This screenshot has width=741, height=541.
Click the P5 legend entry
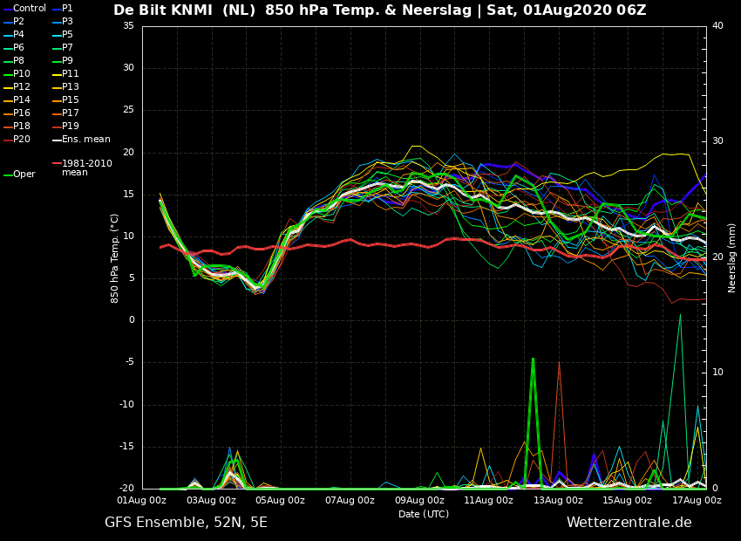coord(67,35)
